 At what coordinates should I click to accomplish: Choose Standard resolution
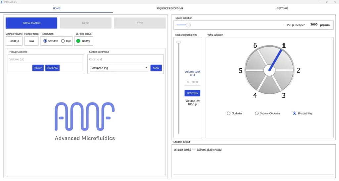[x=45, y=41]
